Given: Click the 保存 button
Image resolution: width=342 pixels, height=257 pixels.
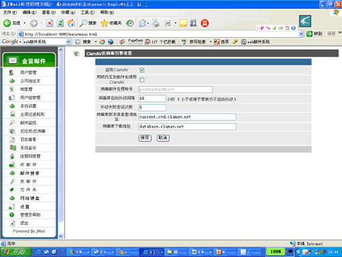Looking at the screenshot, I should tap(145, 138).
